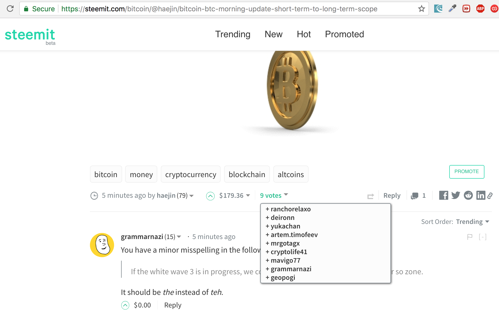Image resolution: width=499 pixels, height=314 pixels.
Task: Upvote the haejin bitcoin post
Action: (210, 196)
